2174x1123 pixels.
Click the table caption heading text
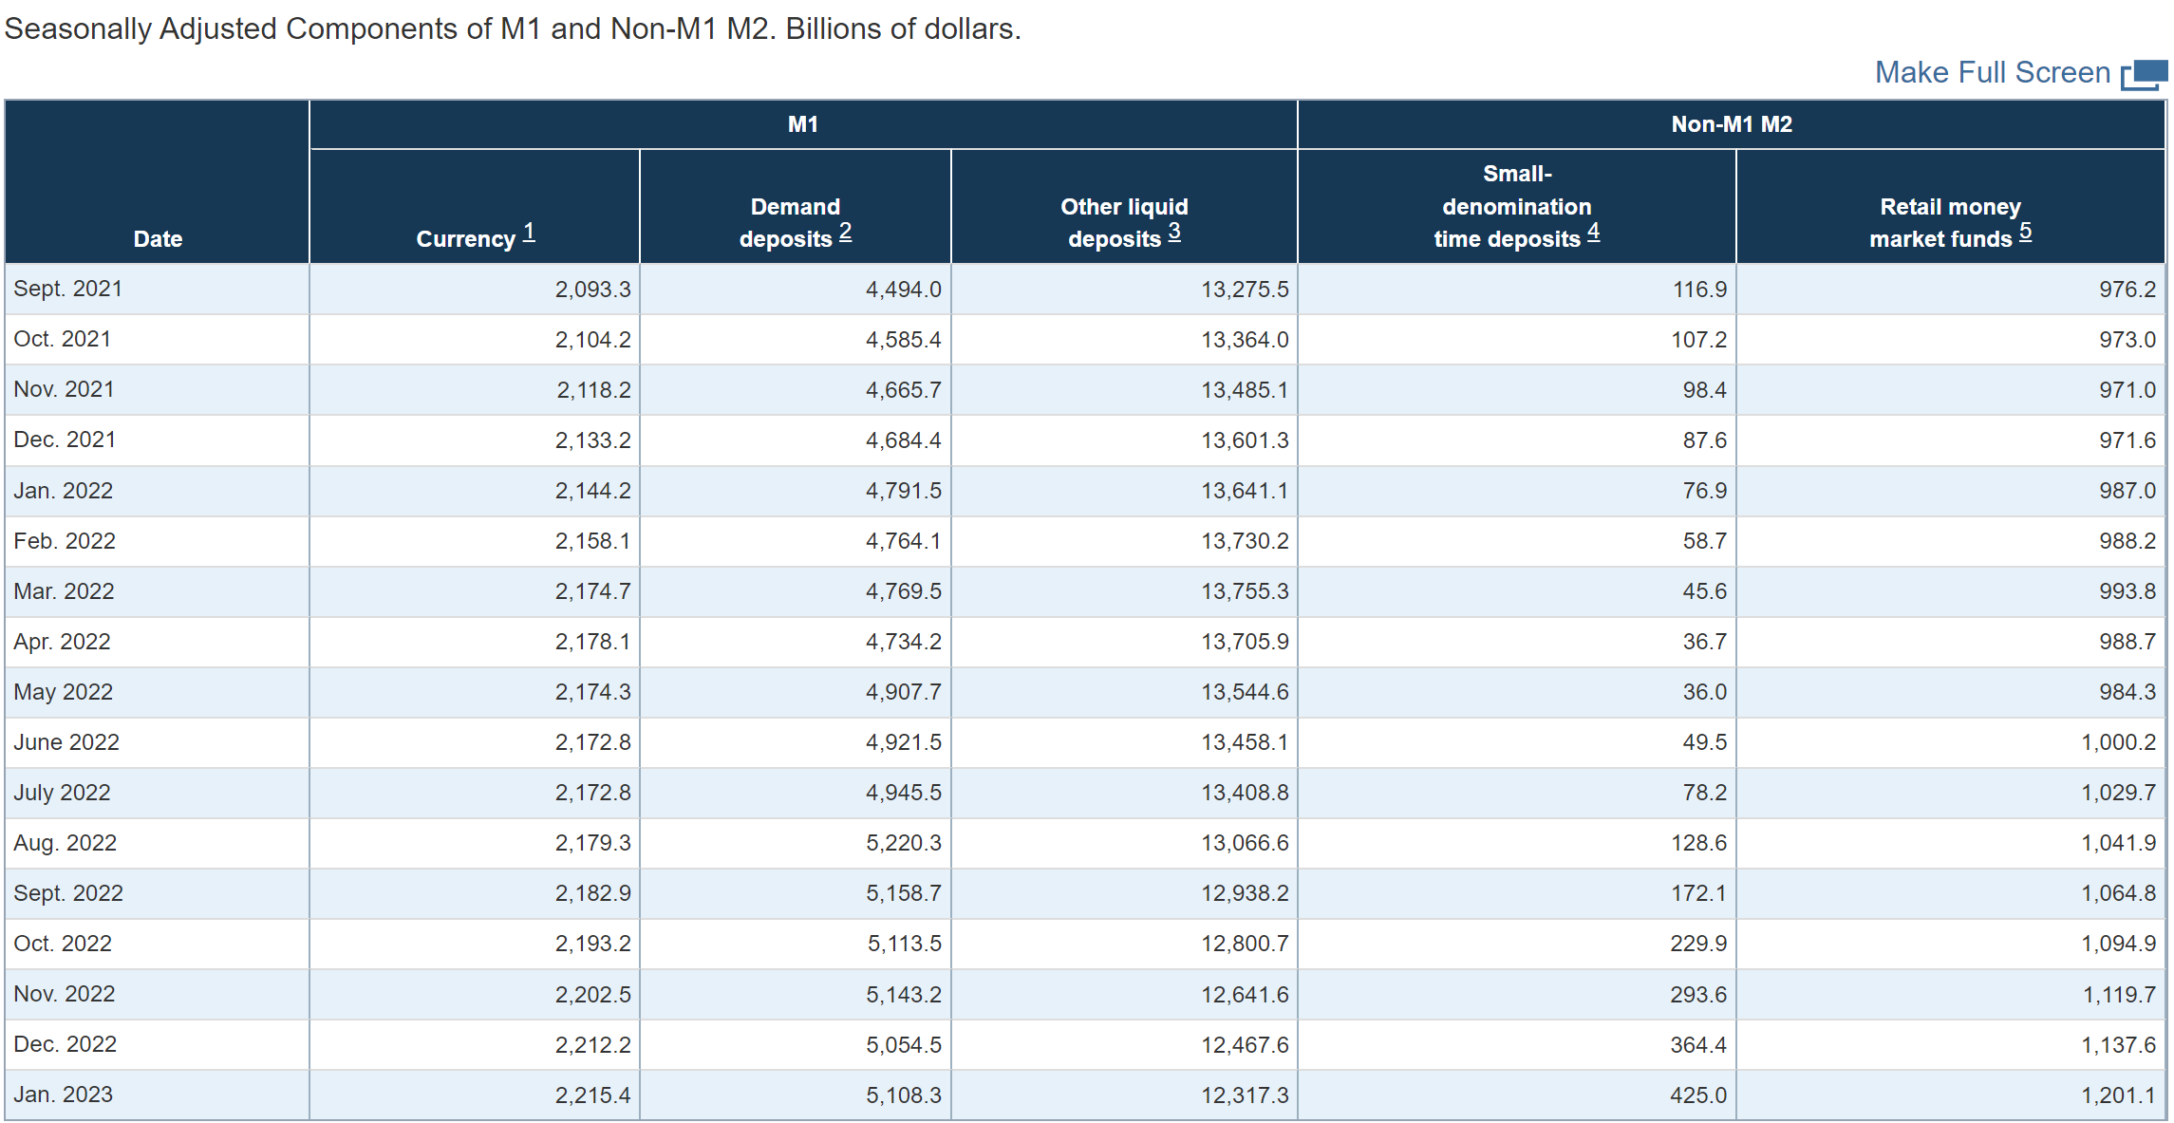513,28
